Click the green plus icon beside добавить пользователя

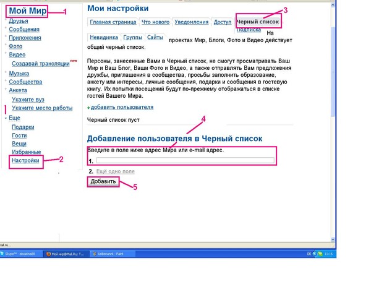tap(88, 108)
